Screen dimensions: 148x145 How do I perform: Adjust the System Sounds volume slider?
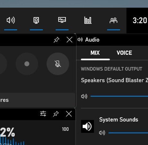click(x=128, y=133)
